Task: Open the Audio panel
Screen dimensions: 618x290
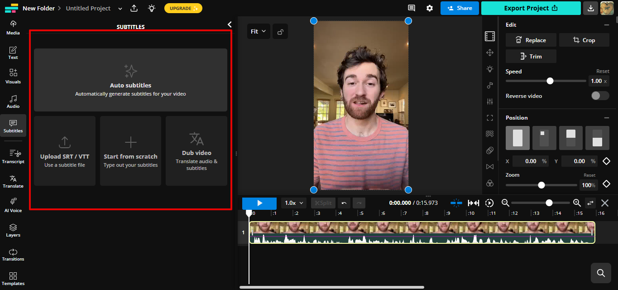Action: point(13,101)
